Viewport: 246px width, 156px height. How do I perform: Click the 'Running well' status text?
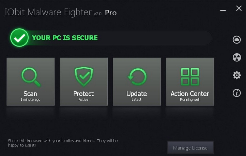point(190,100)
